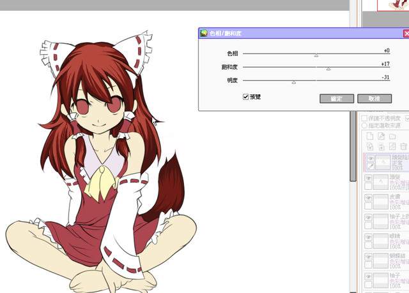Toggle the 預覽 preview checkbox

coord(245,97)
